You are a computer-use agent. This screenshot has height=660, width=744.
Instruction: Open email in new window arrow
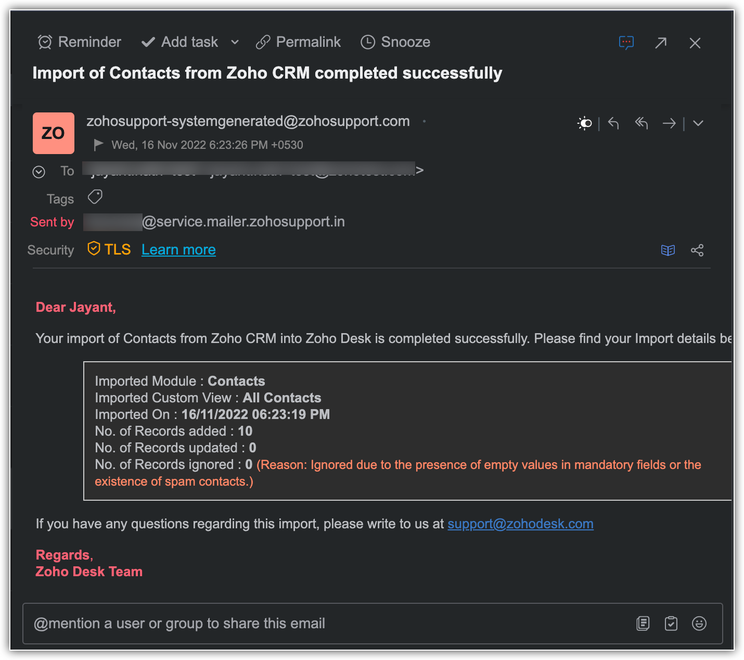click(x=661, y=43)
